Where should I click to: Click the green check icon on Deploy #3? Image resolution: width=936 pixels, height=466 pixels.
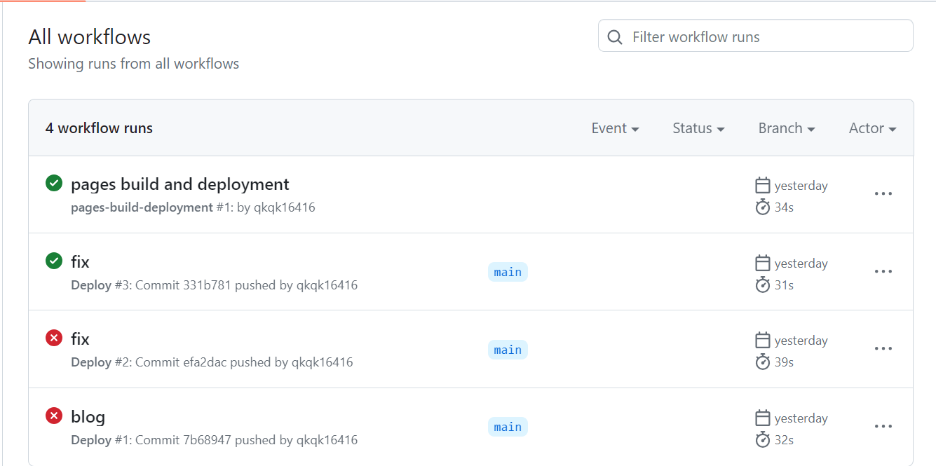[x=54, y=261]
